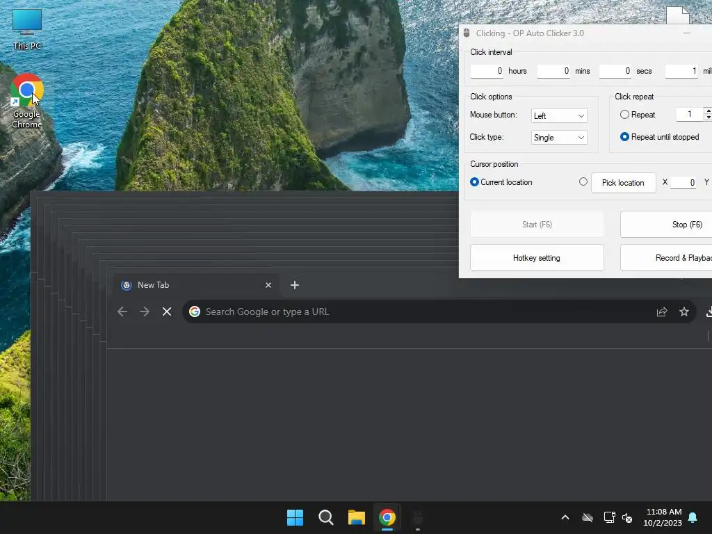Click the Stop (F6) button

(666, 225)
